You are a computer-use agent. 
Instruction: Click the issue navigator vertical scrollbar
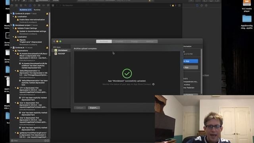click(x=49, y=35)
